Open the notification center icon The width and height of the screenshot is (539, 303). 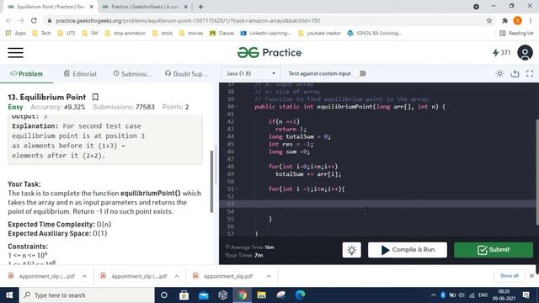(526, 295)
